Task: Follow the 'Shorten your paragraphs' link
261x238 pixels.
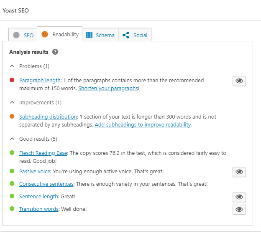Action: tap(108, 89)
